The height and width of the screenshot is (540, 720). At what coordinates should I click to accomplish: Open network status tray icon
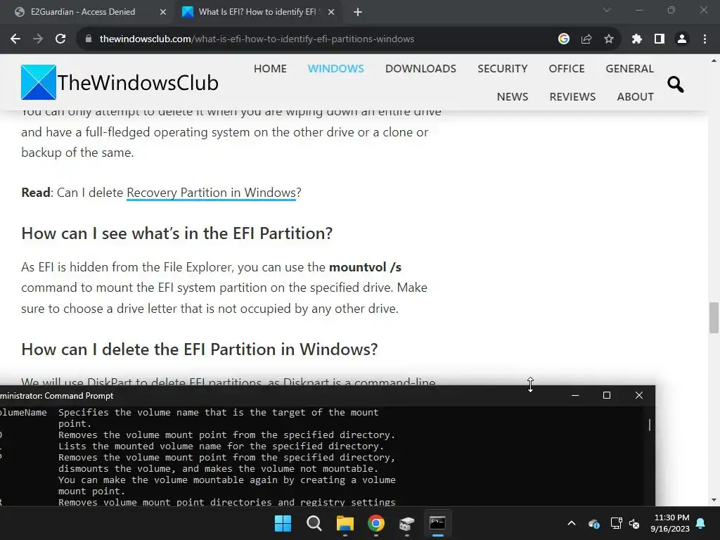pos(616,523)
